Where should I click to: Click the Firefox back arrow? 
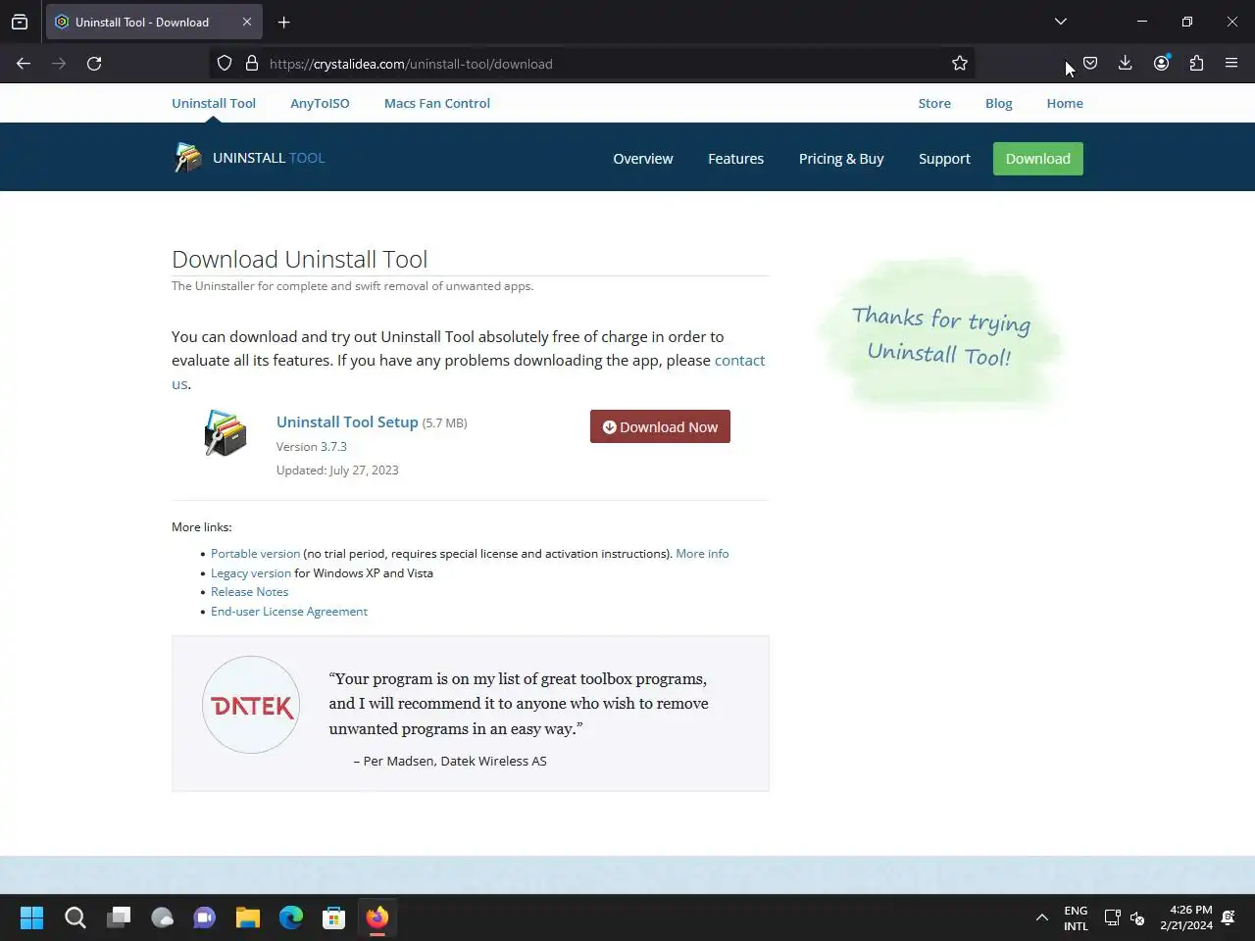[x=24, y=64]
